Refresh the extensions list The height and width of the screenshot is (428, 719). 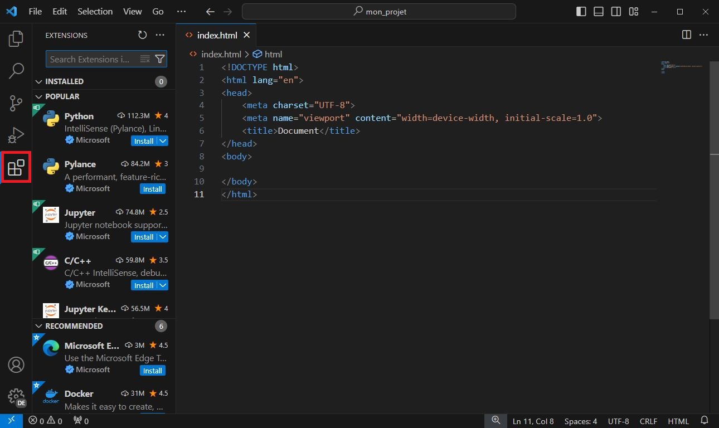click(x=143, y=35)
